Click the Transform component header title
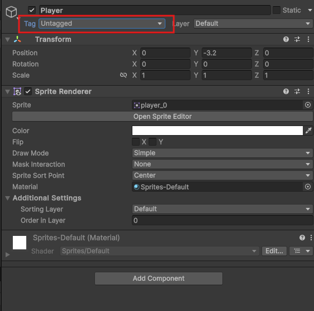Viewport: 314px width, 311px height. pos(53,39)
